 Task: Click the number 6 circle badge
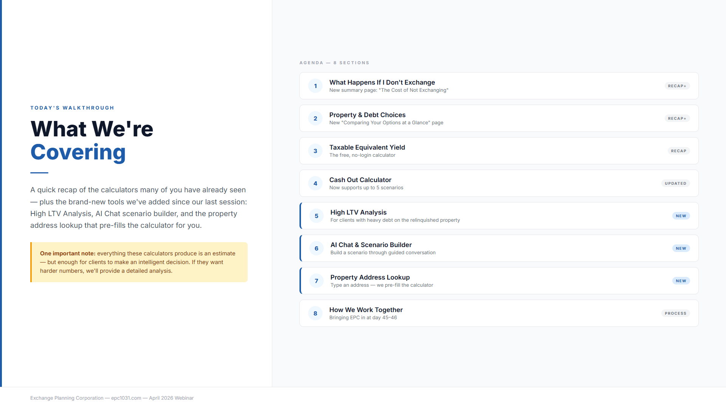(x=316, y=248)
